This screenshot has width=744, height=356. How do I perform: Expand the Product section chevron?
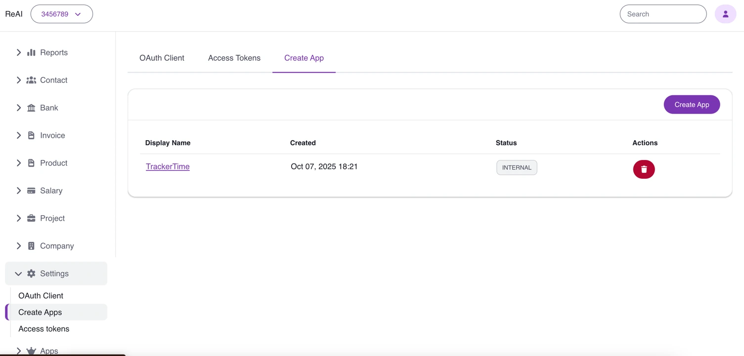pos(19,163)
